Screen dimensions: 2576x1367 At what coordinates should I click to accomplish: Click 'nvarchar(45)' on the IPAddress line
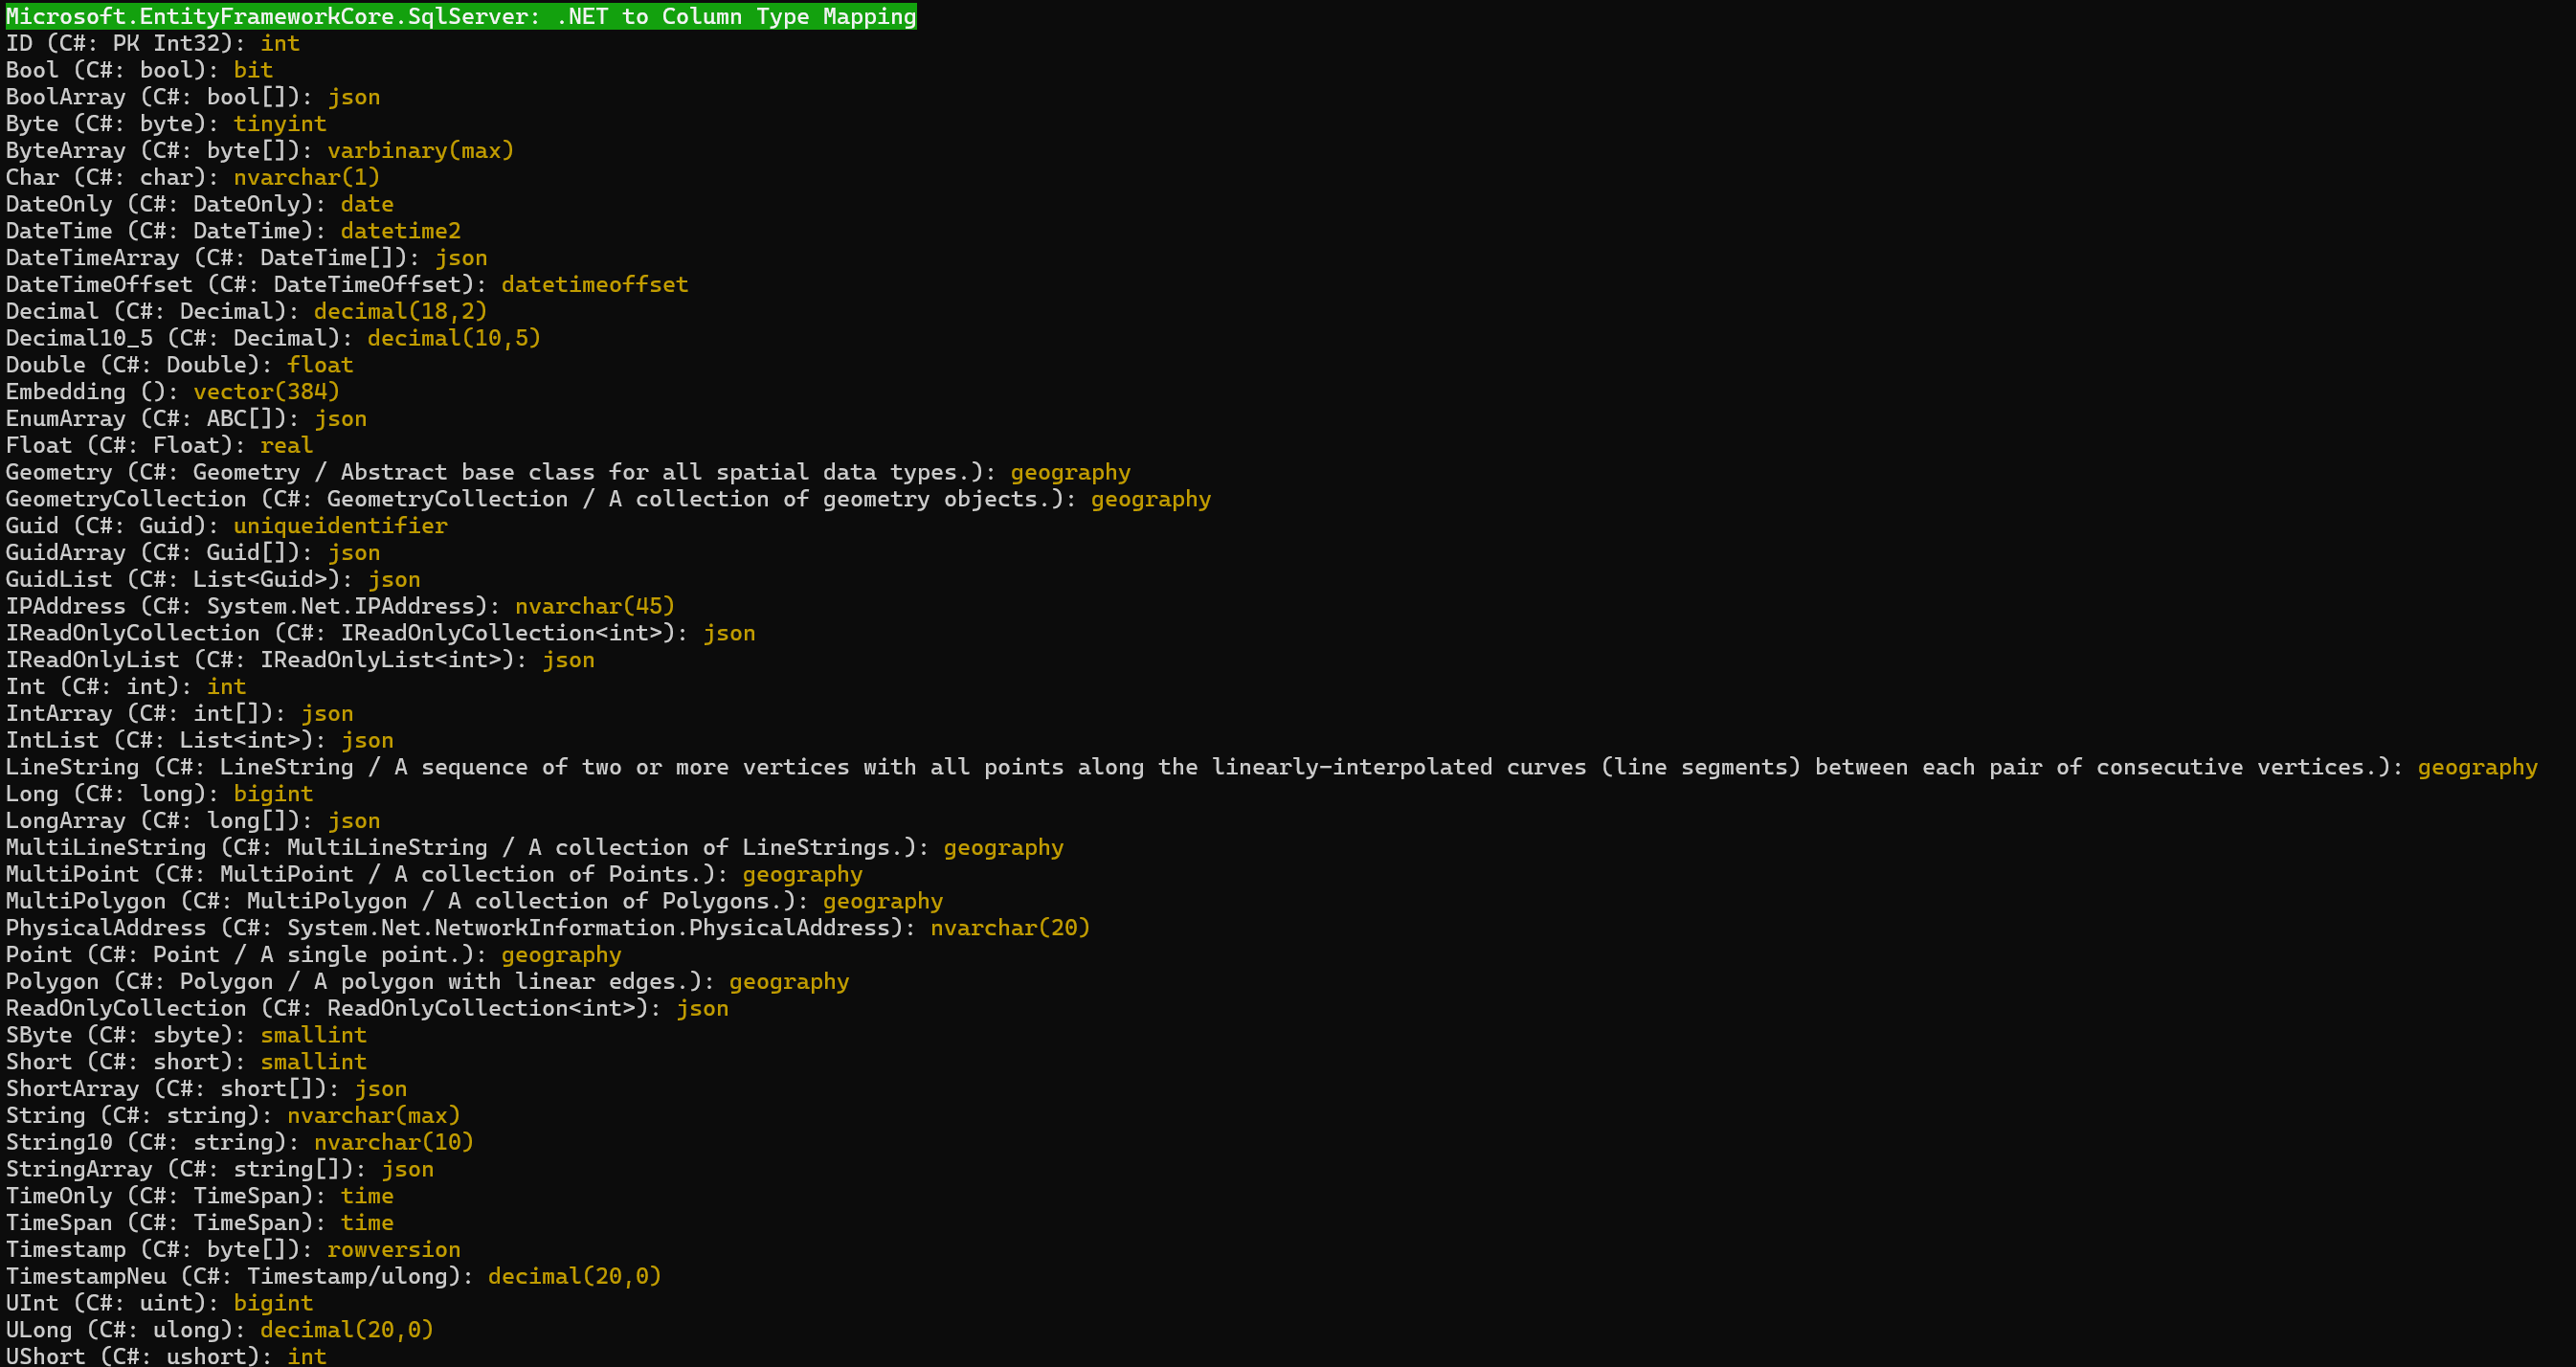coord(594,606)
